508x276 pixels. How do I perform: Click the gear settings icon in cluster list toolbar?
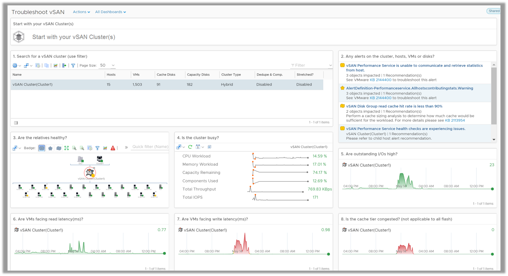(x=15, y=65)
